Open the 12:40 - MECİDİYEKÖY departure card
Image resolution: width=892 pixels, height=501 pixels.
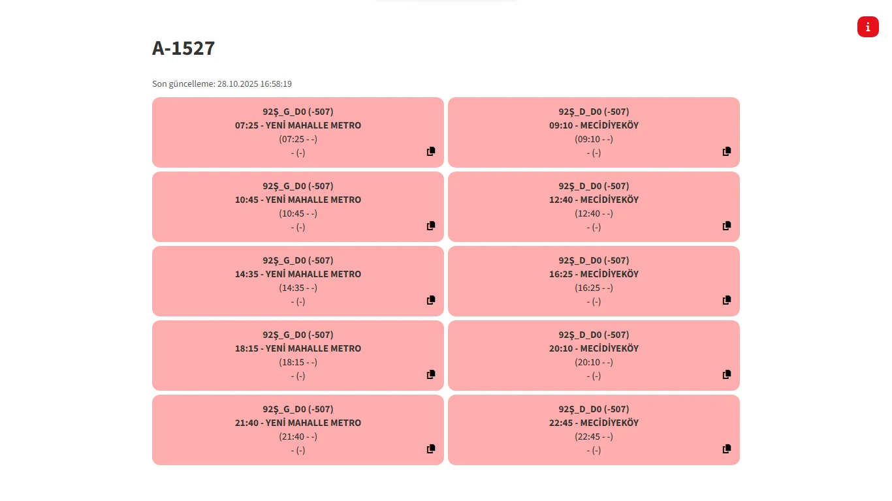594,200
